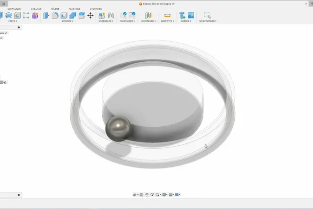Click the Fusion 360 en 40 étapes document tab
This screenshot has height=209, width=313.
click(157, 4)
